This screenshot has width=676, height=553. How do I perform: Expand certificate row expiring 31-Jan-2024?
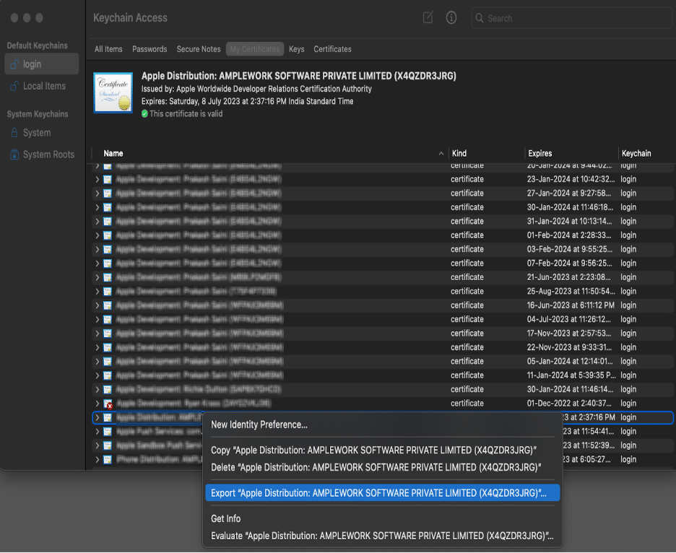(97, 221)
